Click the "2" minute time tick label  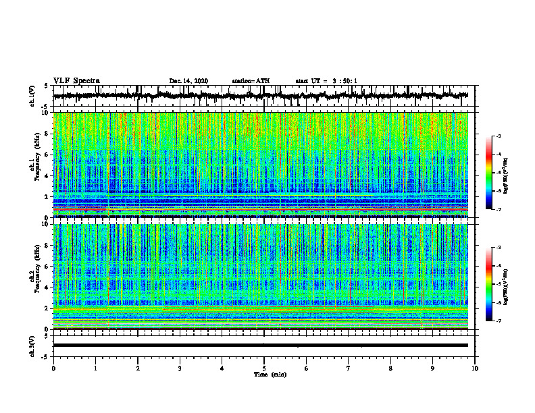coord(138,368)
